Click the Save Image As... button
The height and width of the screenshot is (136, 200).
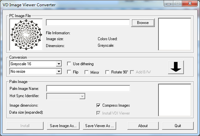[63, 126]
